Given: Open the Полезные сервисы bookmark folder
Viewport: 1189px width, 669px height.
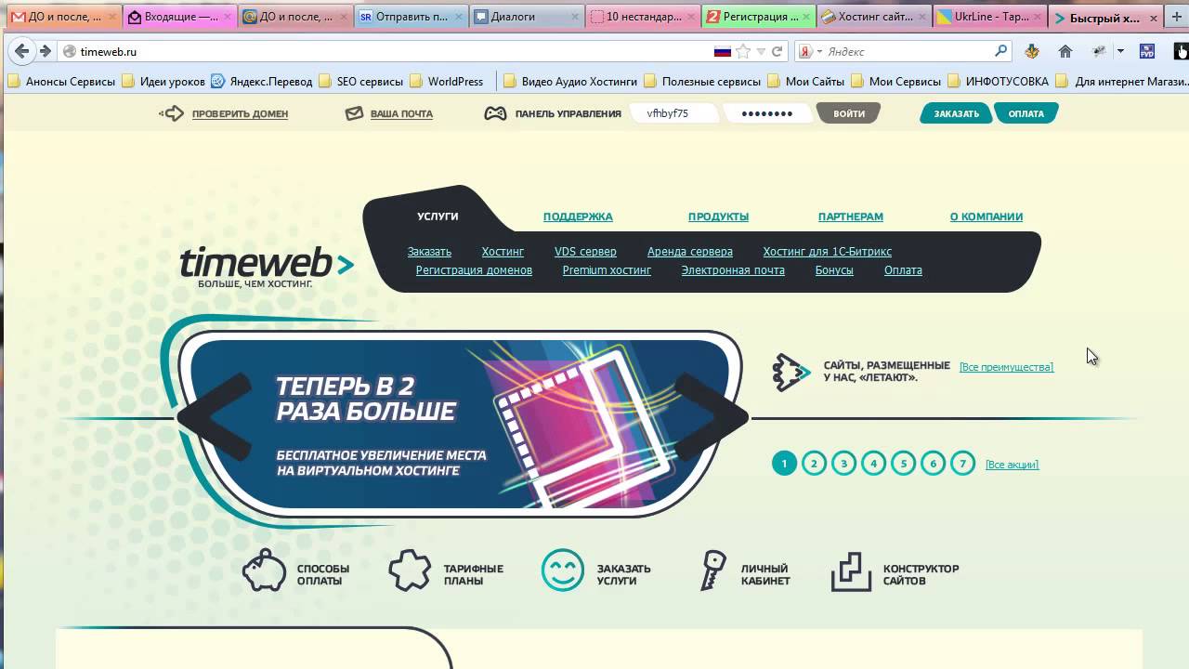Looking at the screenshot, I should 702,82.
